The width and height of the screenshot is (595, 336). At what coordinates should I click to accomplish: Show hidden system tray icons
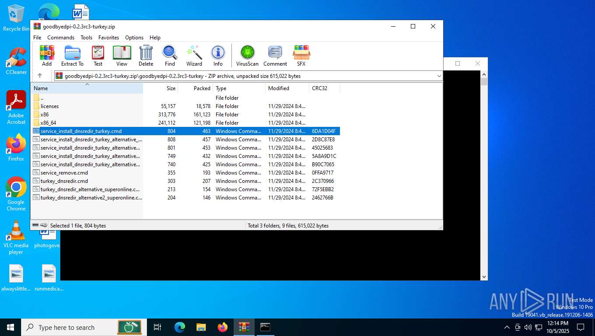pyautogui.click(x=507, y=327)
